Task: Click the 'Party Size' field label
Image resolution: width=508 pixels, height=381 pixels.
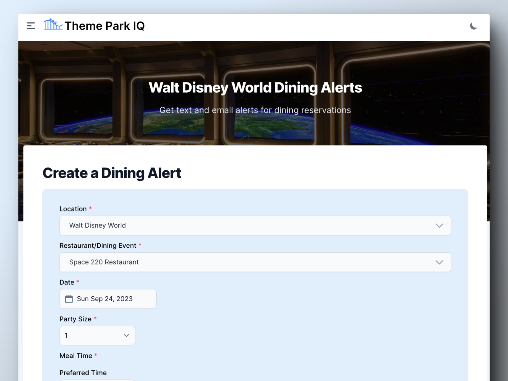Action: (x=75, y=319)
